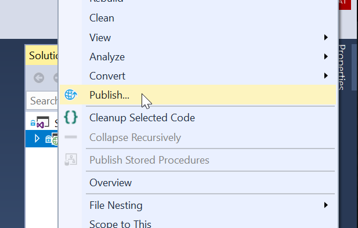Open the Convert submenu arrow
Viewport: 358px width, 228px height.
tap(326, 76)
